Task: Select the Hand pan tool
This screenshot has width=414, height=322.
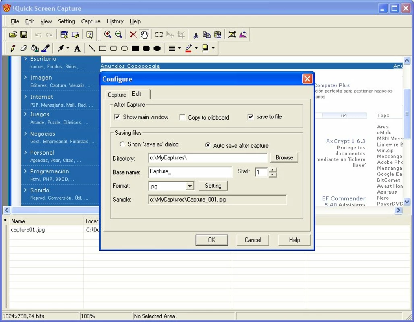Action: click(144, 35)
